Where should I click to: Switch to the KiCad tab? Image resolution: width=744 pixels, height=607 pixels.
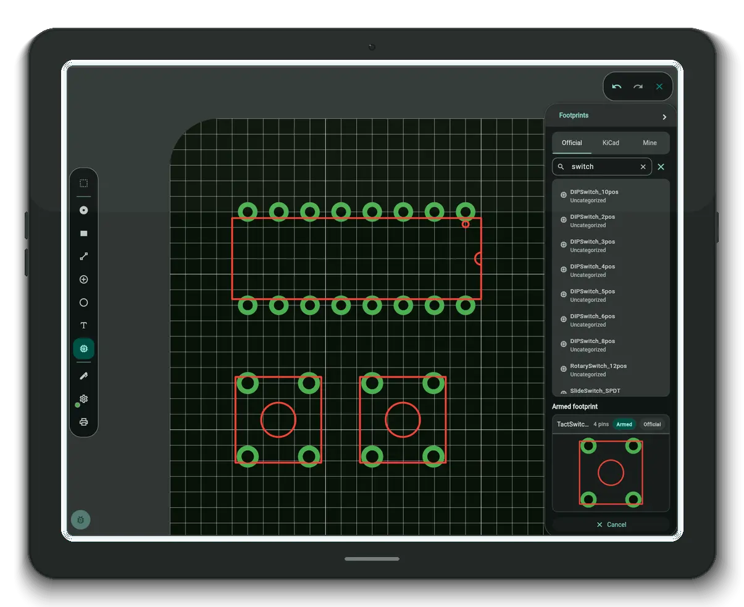tap(611, 142)
